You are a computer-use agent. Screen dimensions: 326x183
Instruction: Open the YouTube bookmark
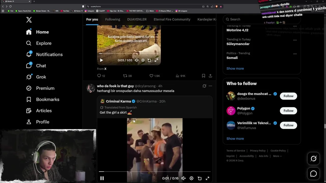click(65, 11)
